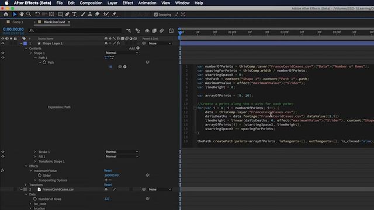The height and width of the screenshot is (210, 374).
Task: Open Shape 1 blend mode Normal dropdown
Action: click(x=122, y=53)
